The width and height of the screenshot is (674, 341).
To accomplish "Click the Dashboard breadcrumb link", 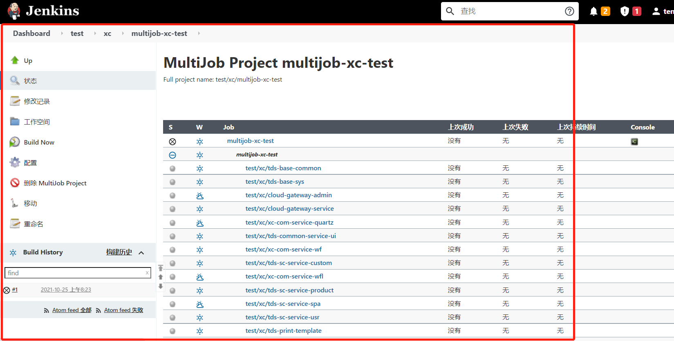I will [31, 33].
